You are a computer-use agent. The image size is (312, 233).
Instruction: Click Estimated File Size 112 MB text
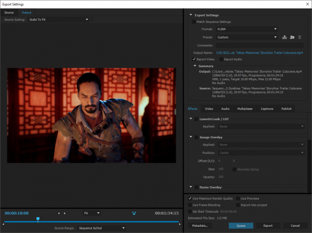(207, 218)
